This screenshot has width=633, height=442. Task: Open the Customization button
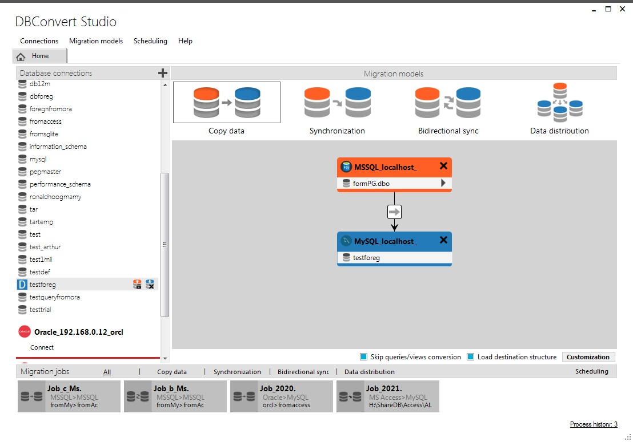coord(588,356)
